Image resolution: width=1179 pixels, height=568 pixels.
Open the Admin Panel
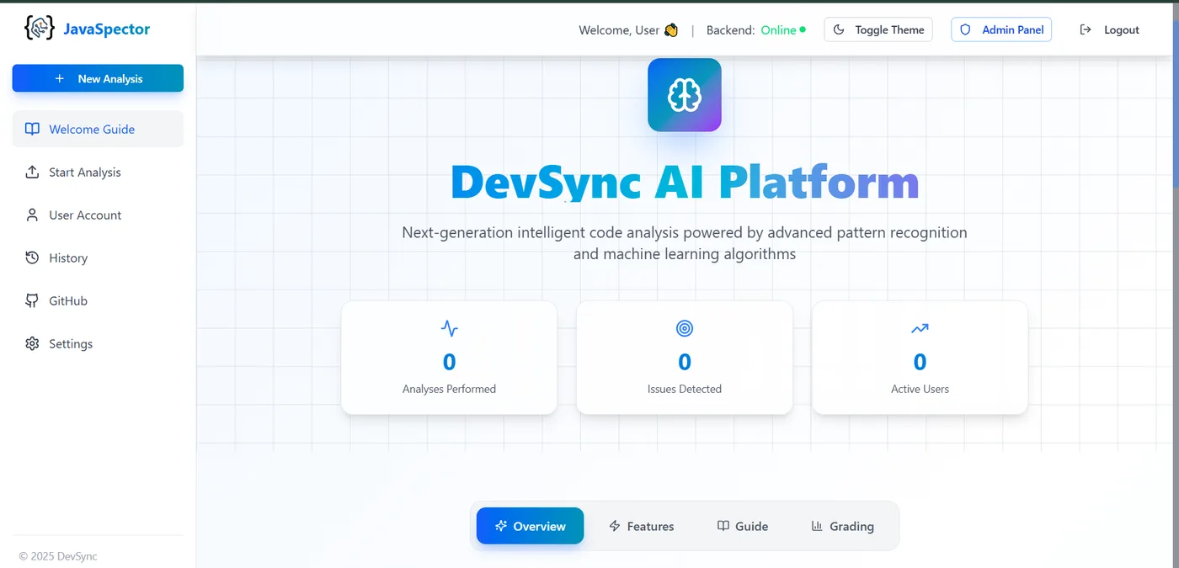[1001, 29]
